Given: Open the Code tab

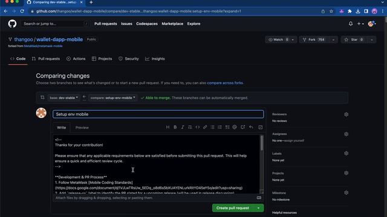Looking at the screenshot, I should pyautogui.click(x=18, y=59).
